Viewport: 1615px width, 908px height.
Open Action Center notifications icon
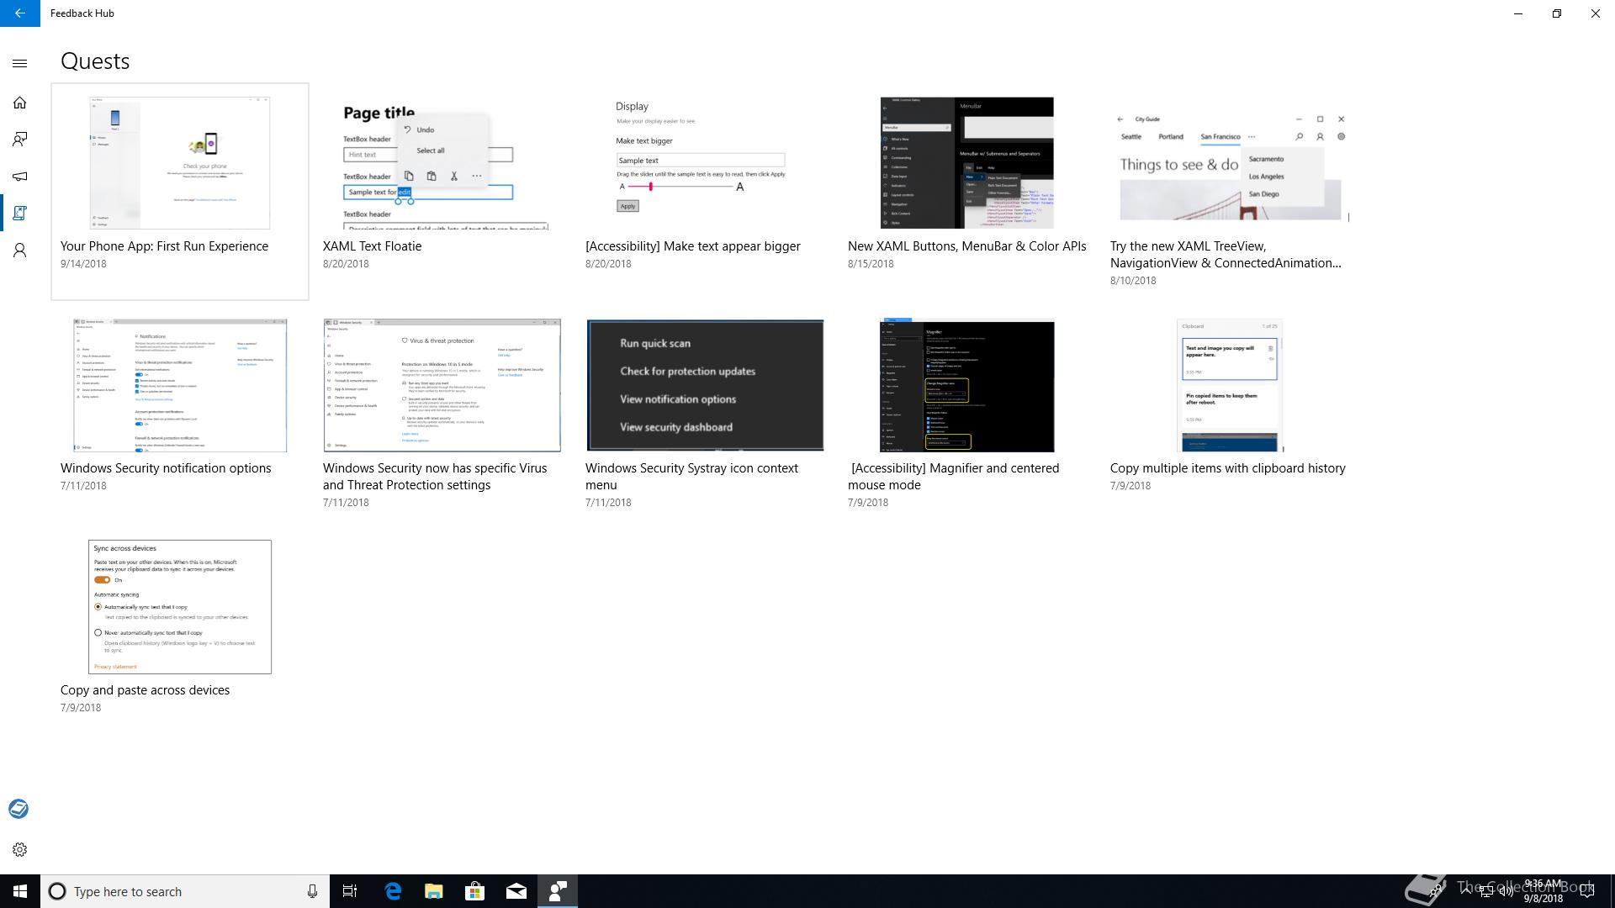(x=1587, y=891)
